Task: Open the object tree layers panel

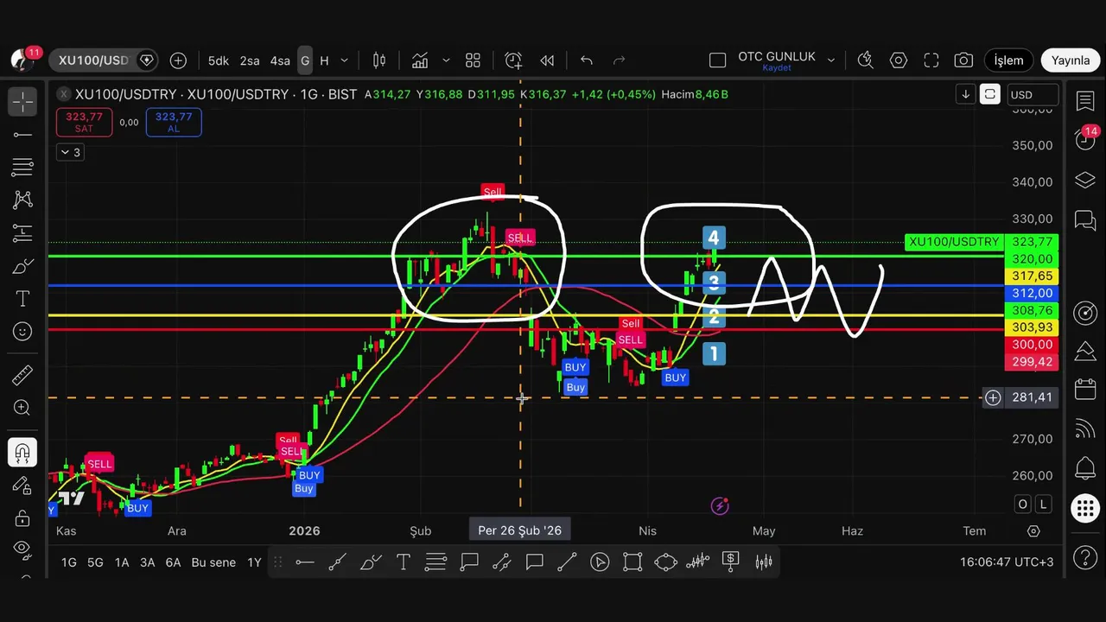Action: [1085, 181]
